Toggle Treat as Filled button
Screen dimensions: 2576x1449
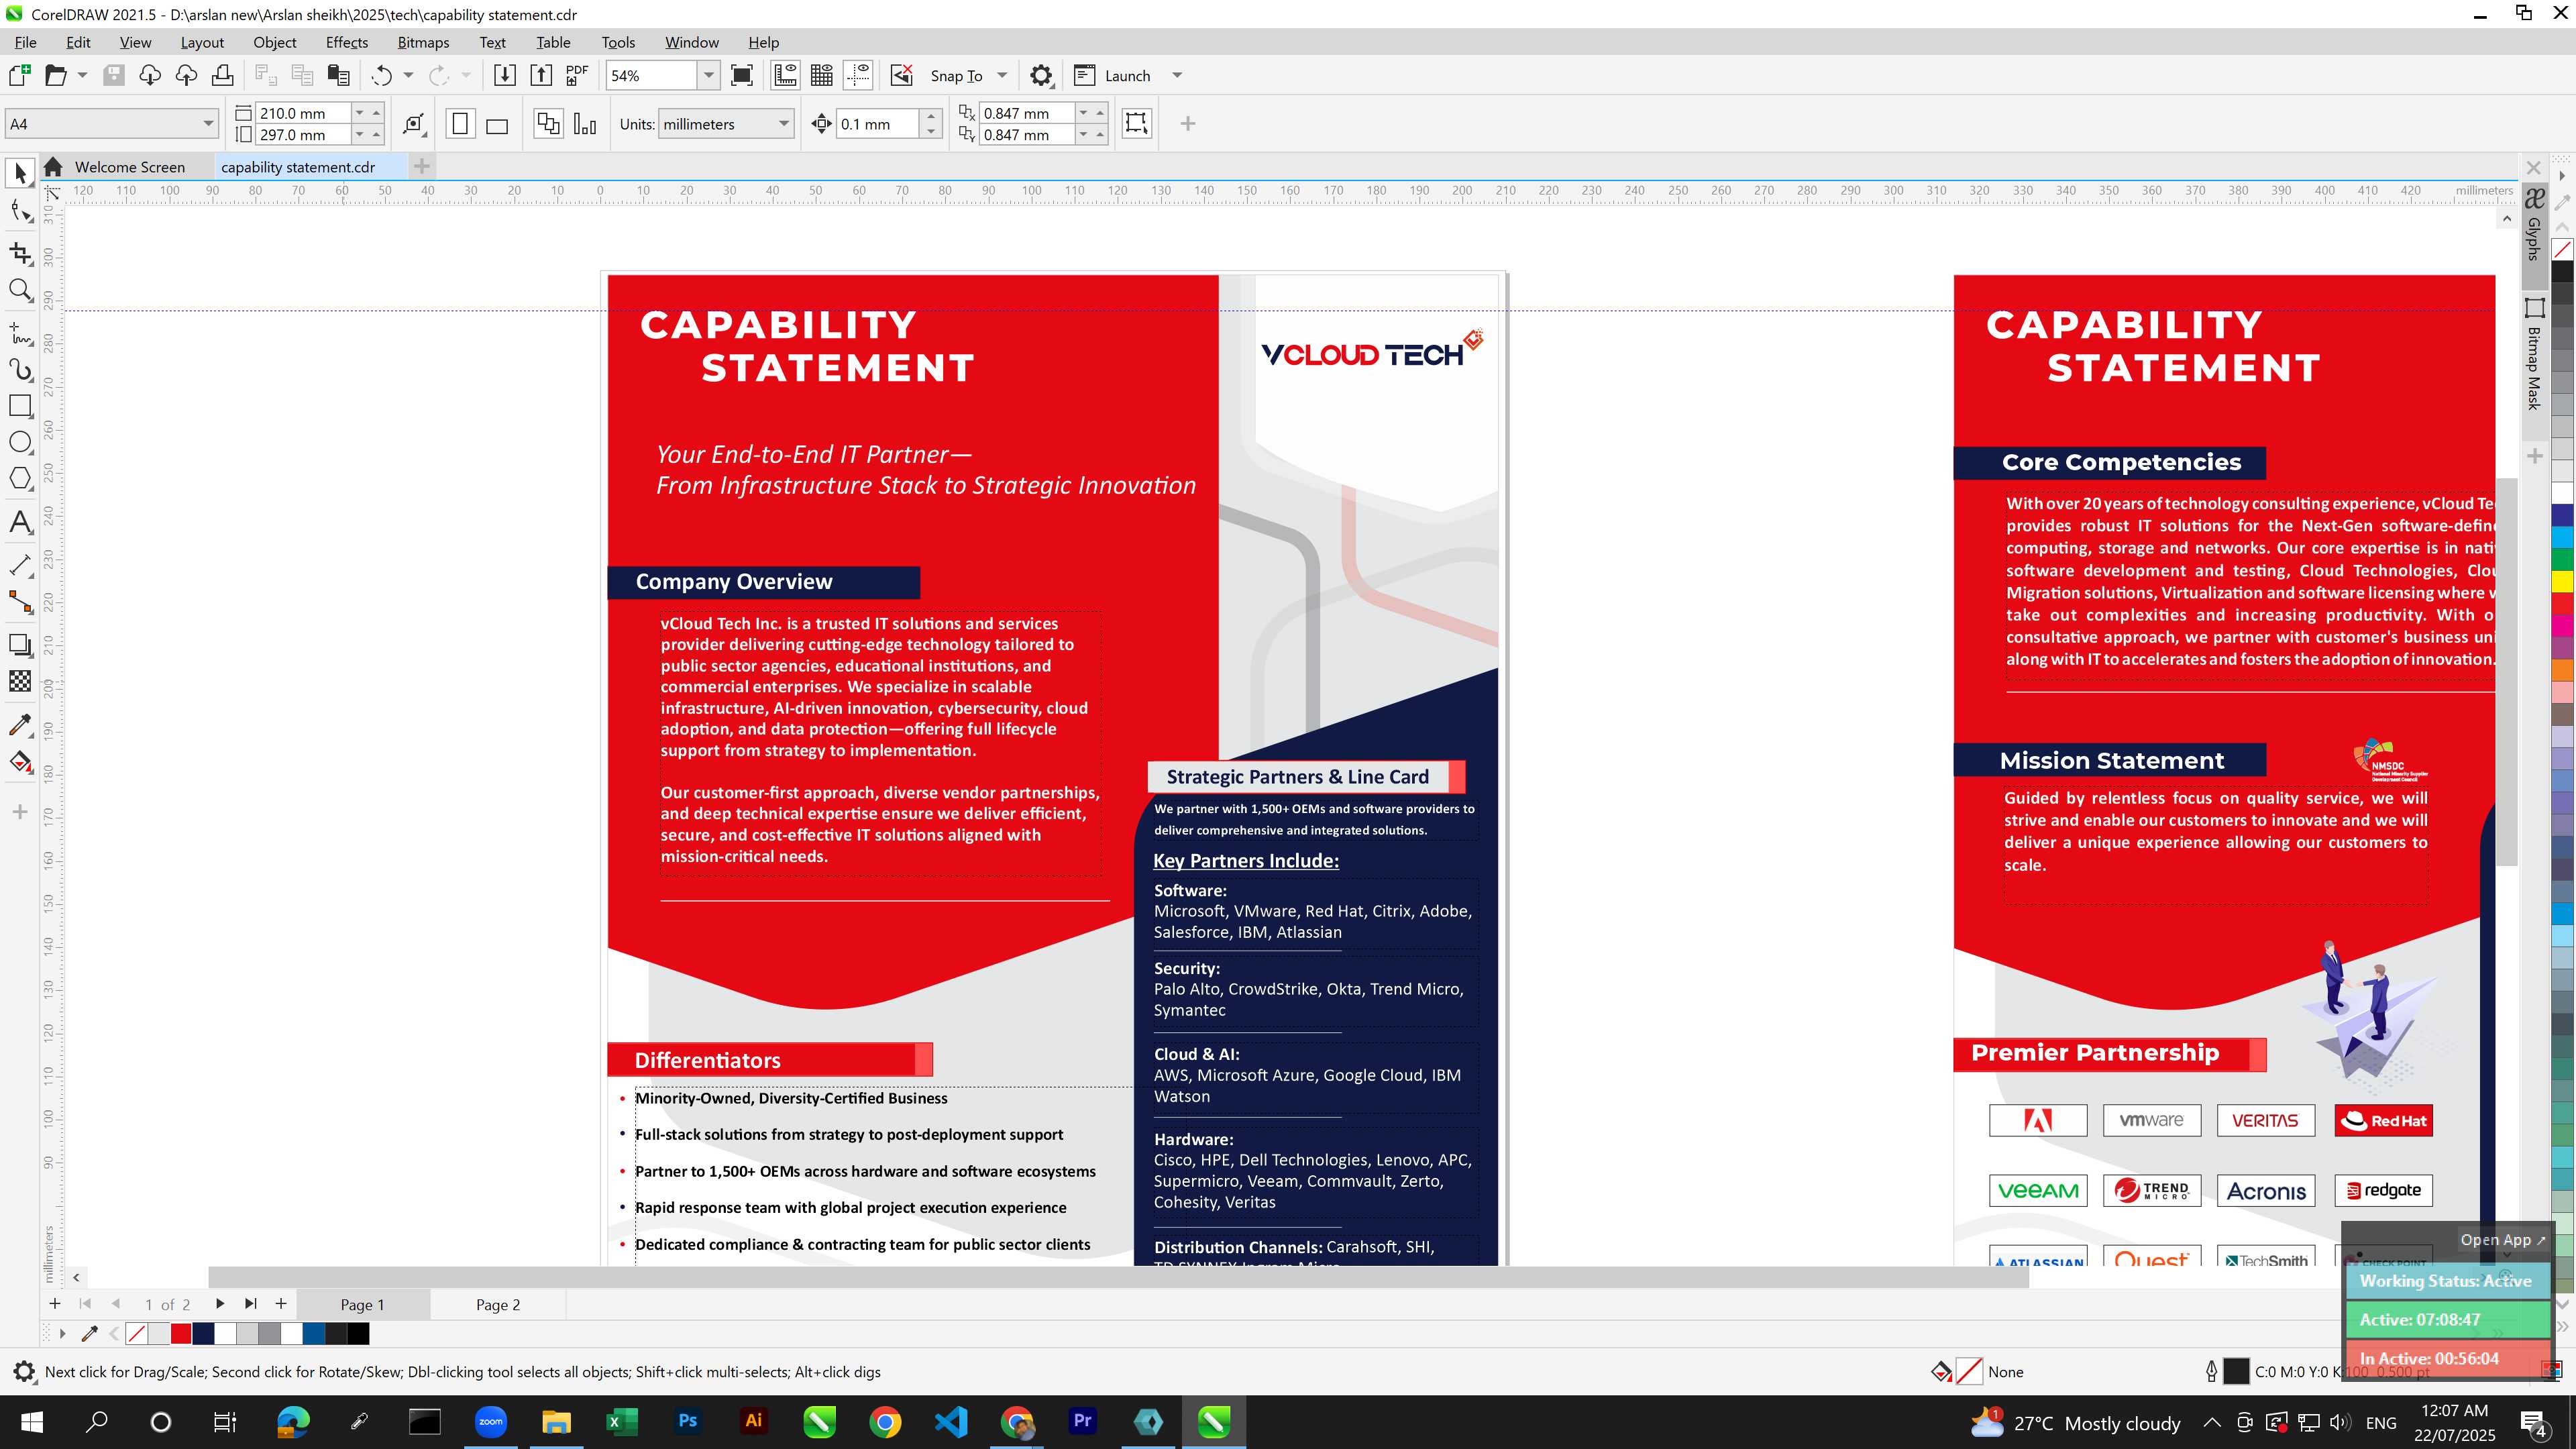coord(1136,124)
